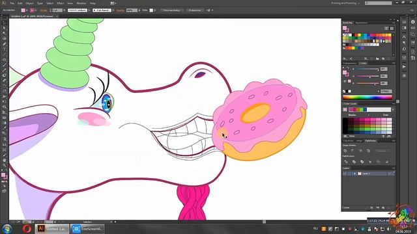Click the Opacity label link in control bar
This screenshot has height=234, width=417.
point(120,10)
